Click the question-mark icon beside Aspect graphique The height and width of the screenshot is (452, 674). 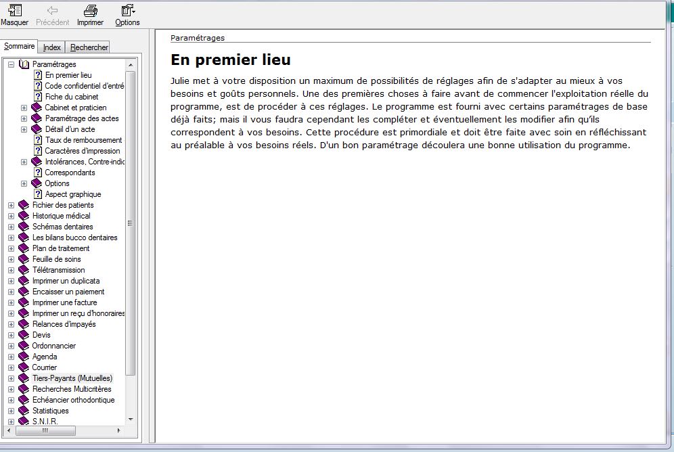point(38,194)
